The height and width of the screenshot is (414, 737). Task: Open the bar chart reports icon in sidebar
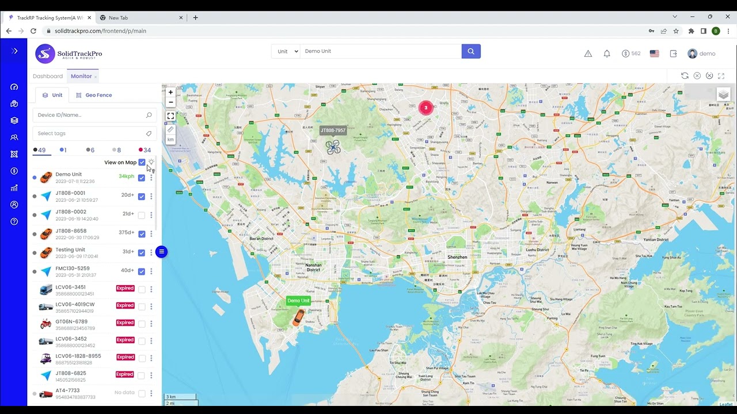point(14,187)
